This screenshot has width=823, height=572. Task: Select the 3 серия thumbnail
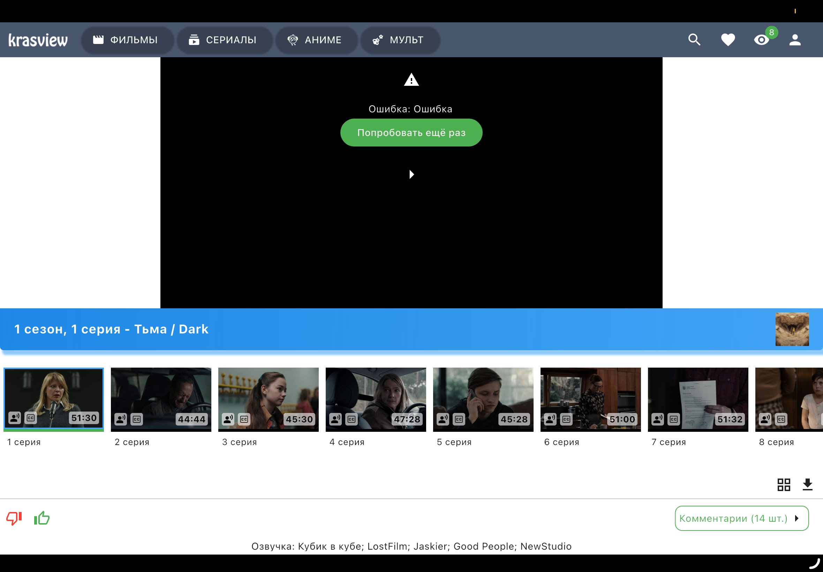tap(268, 399)
